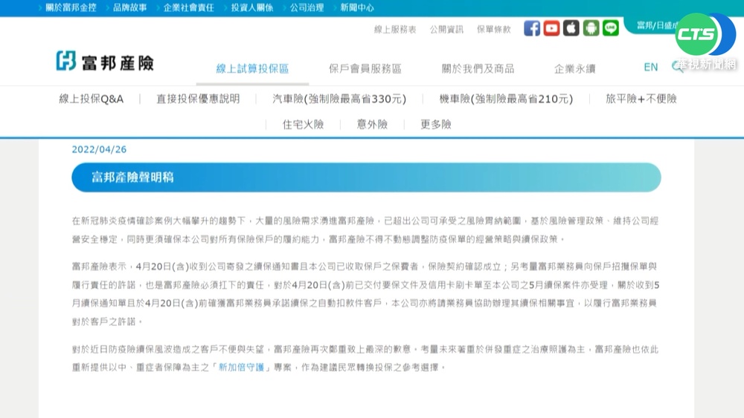Open 直接投保優惠說明 submenu item

pyautogui.click(x=198, y=99)
